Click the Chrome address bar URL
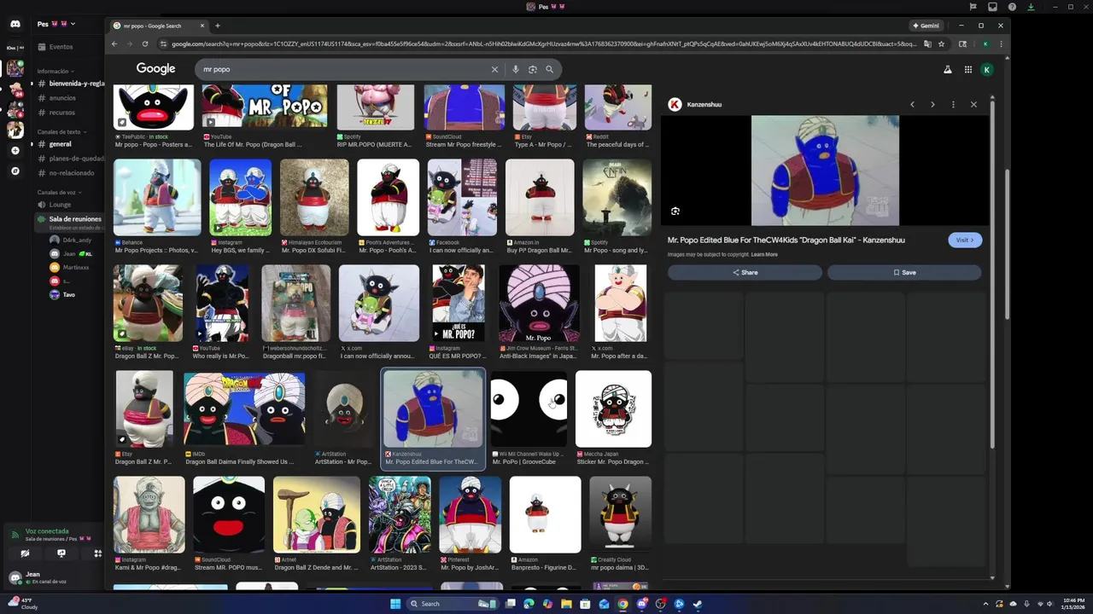Viewport: 1093px width, 614px height. tap(543, 44)
